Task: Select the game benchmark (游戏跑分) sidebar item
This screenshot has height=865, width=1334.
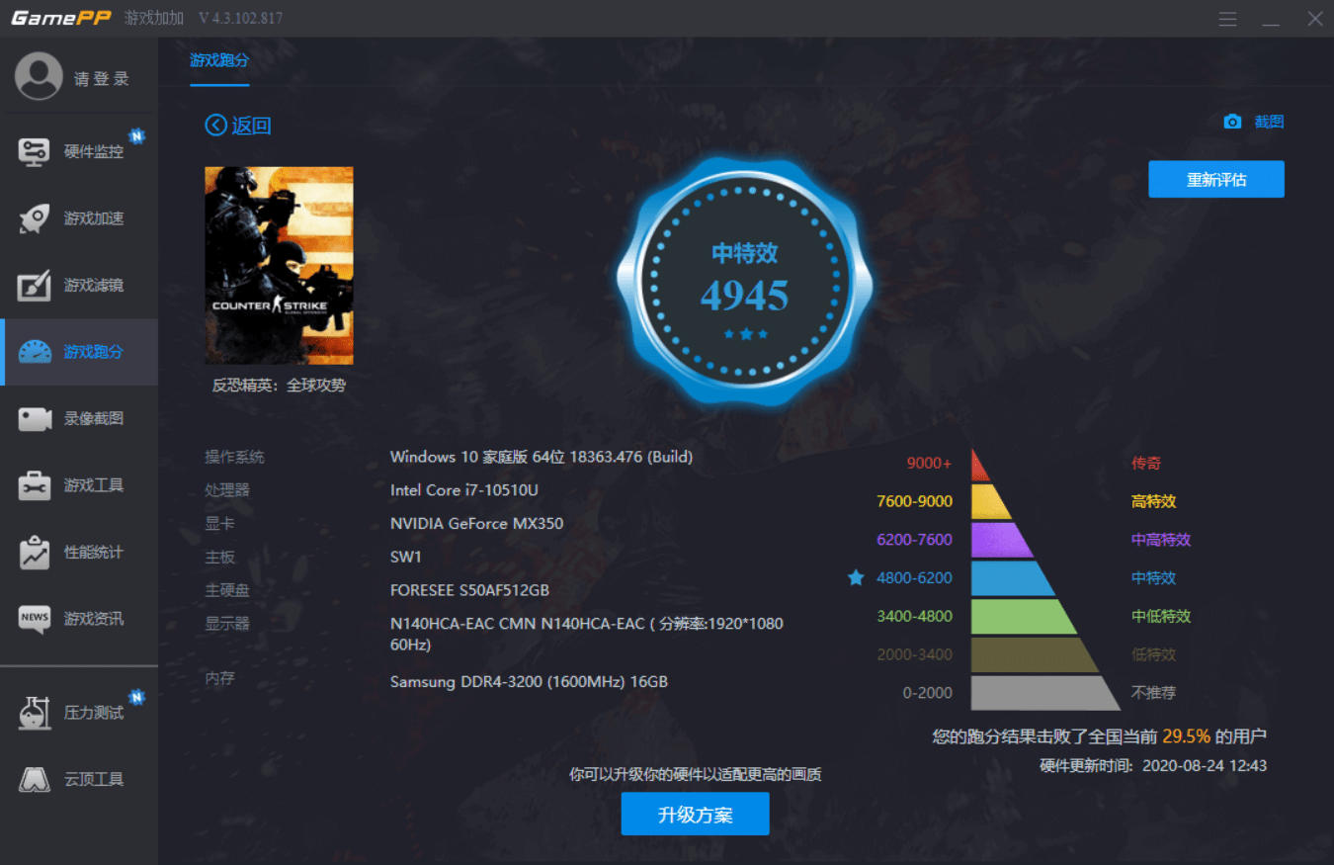Action: (x=79, y=352)
